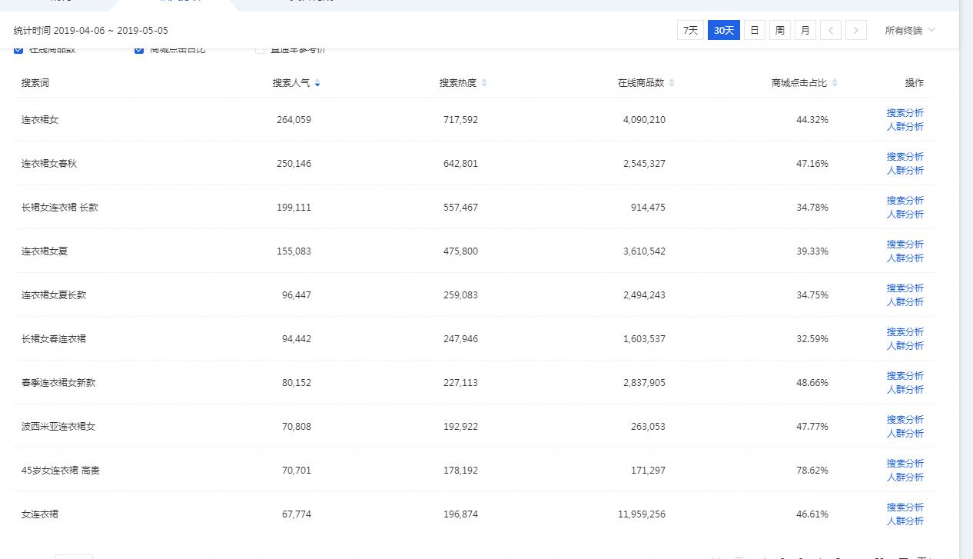Open 所有终端 dropdown

tap(910, 31)
